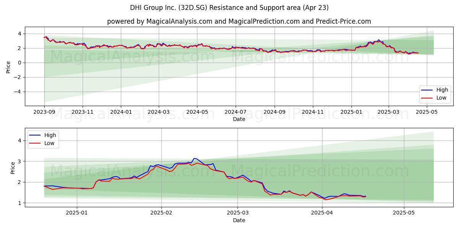459x229 pixels.
Task: Click the '2024-11' x-axis label on upper chart
Action: click(313, 112)
